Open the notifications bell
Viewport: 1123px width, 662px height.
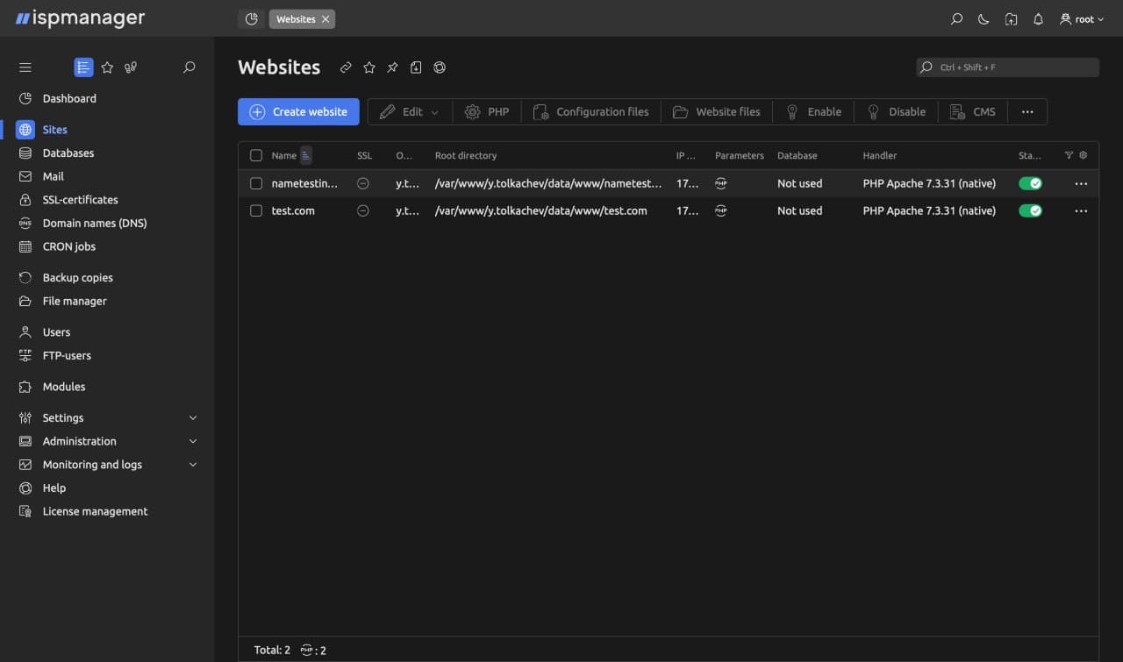pyautogui.click(x=1038, y=19)
